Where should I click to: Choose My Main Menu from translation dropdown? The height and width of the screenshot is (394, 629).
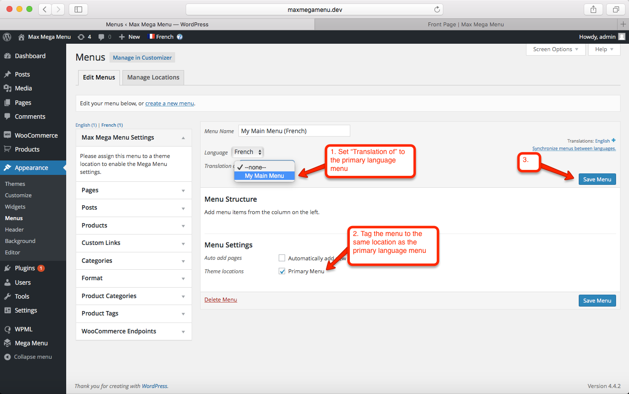tap(264, 176)
